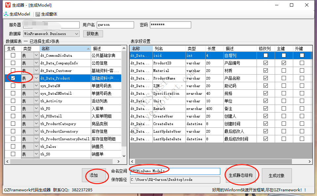Expand type dropdown for dt_Data_Customer

click(36, 71)
